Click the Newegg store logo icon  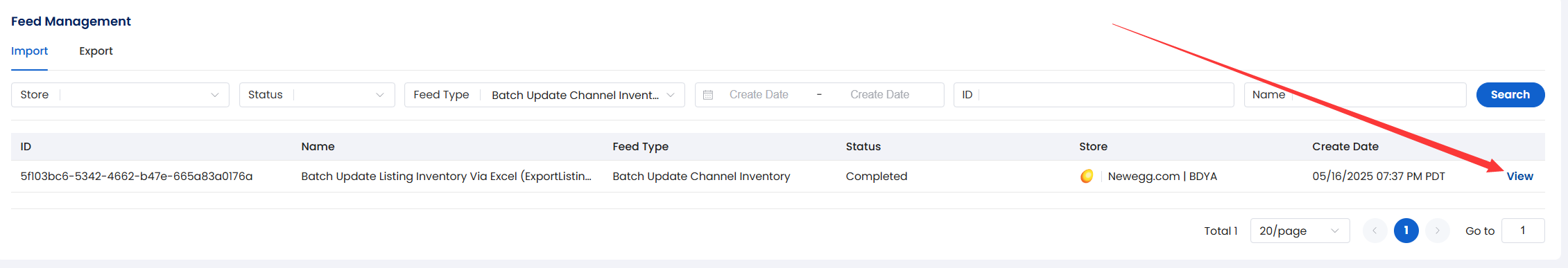pos(1087,177)
